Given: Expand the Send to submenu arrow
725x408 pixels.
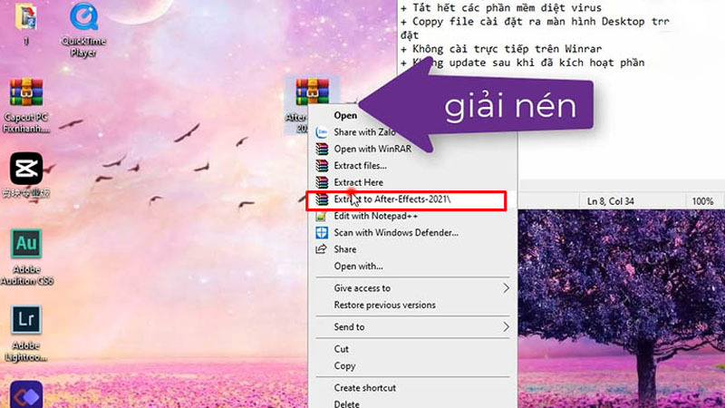Looking at the screenshot, I should pyautogui.click(x=506, y=327).
